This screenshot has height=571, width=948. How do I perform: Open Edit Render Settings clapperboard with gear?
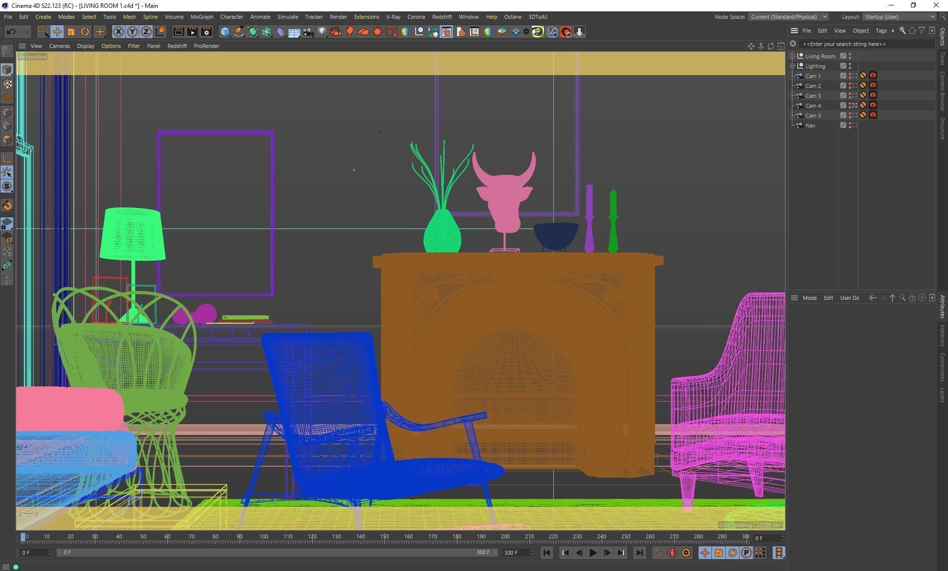206,32
